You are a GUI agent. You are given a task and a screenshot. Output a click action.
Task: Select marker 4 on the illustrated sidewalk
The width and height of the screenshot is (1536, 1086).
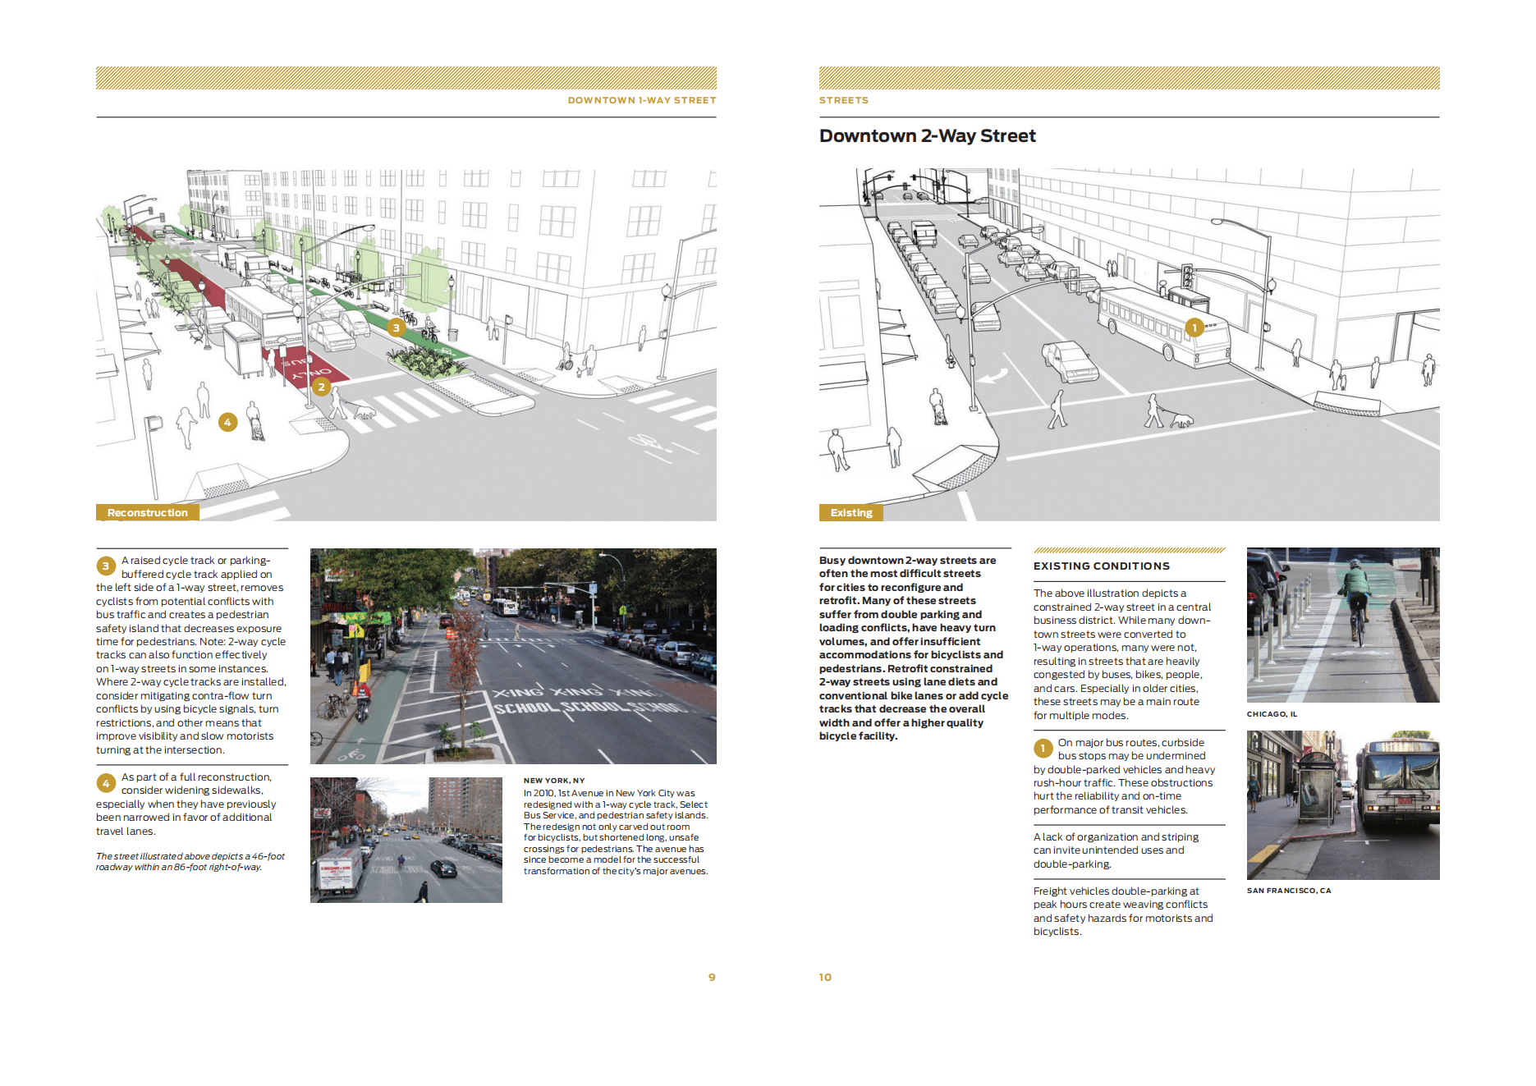pos(227,422)
